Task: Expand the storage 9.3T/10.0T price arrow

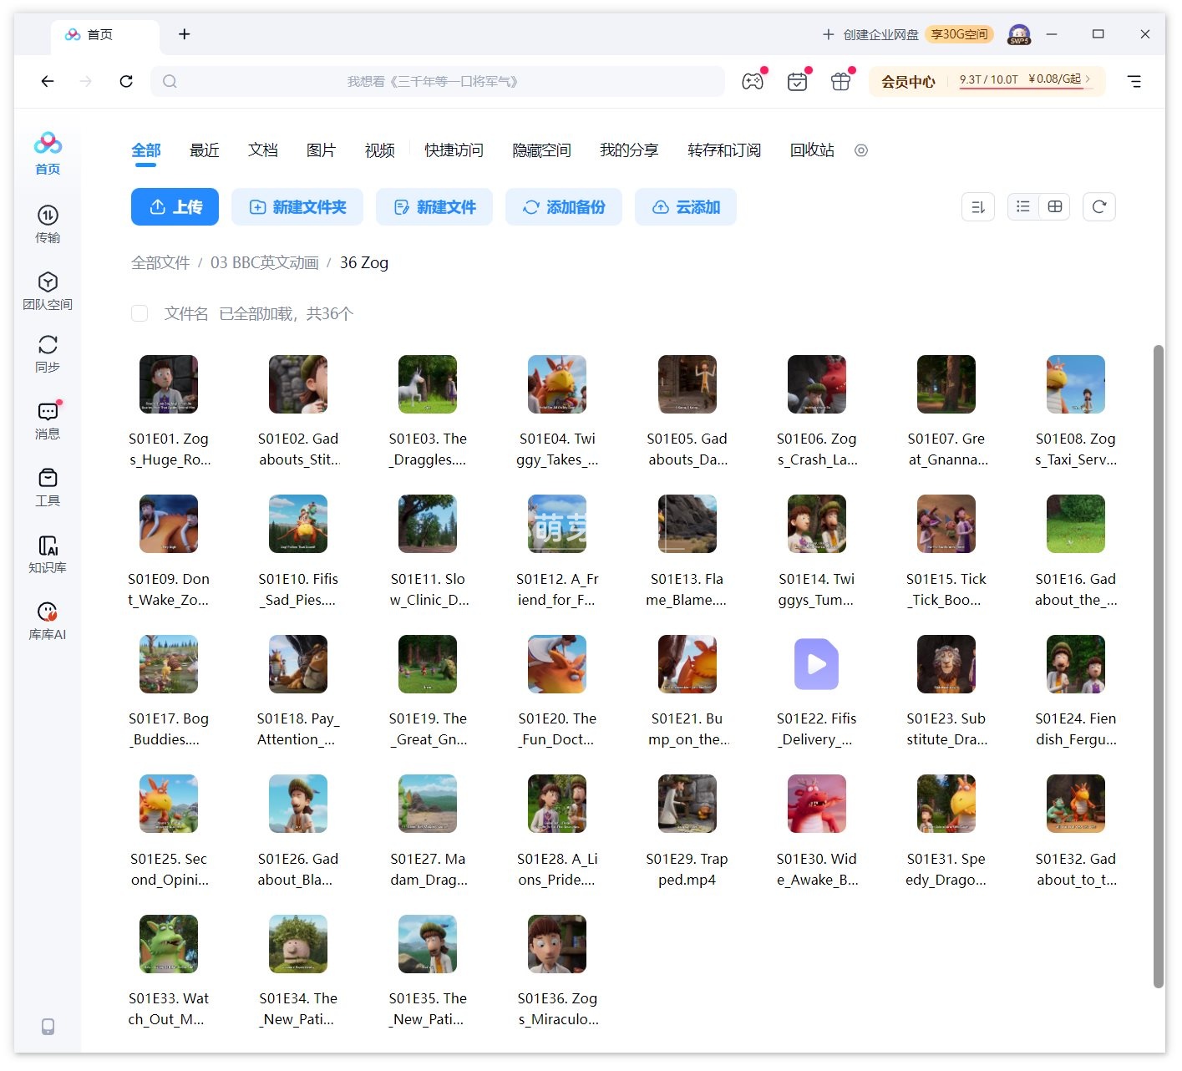Action: [x=1088, y=79]
